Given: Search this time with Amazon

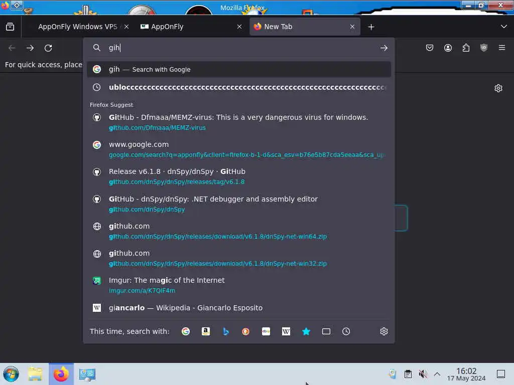Looking at the screenshot, I should (x=205, y=331).
